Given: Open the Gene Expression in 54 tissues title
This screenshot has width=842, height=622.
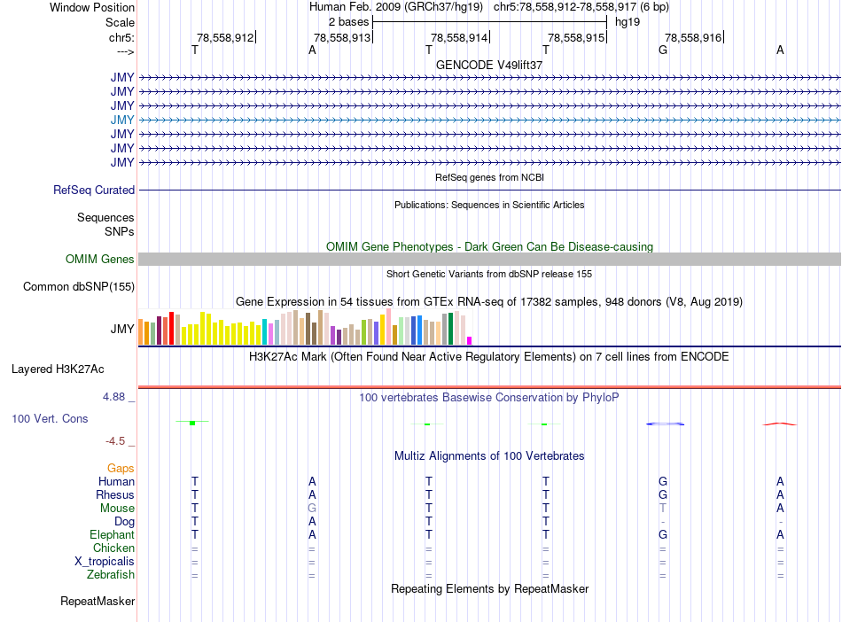Looking at the screenshot, I should click(489, 301).
